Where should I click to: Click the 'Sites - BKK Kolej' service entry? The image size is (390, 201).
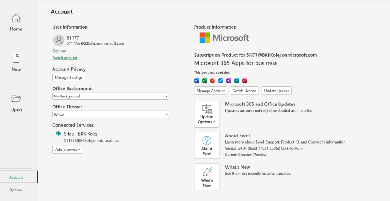81,134
